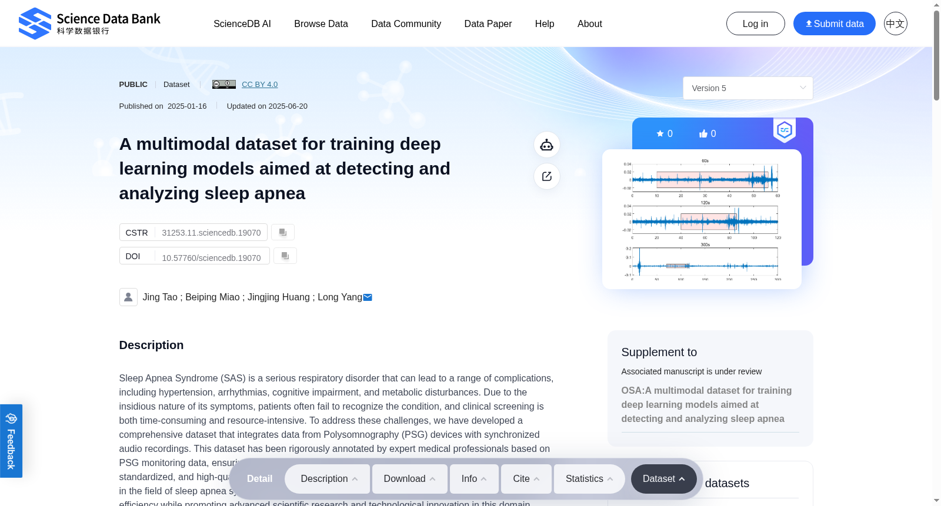941x506 pixels.
Task: Click author name Jing Tao
Action: click(160, 297)
